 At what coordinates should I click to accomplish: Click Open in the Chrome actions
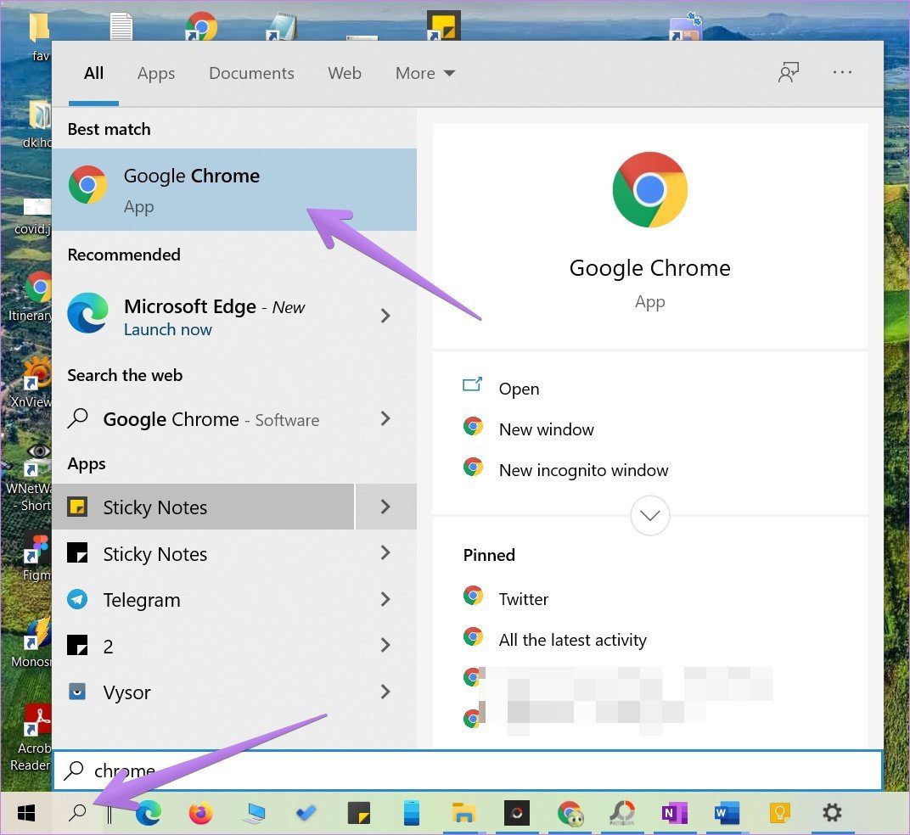(x=519, y=388)
